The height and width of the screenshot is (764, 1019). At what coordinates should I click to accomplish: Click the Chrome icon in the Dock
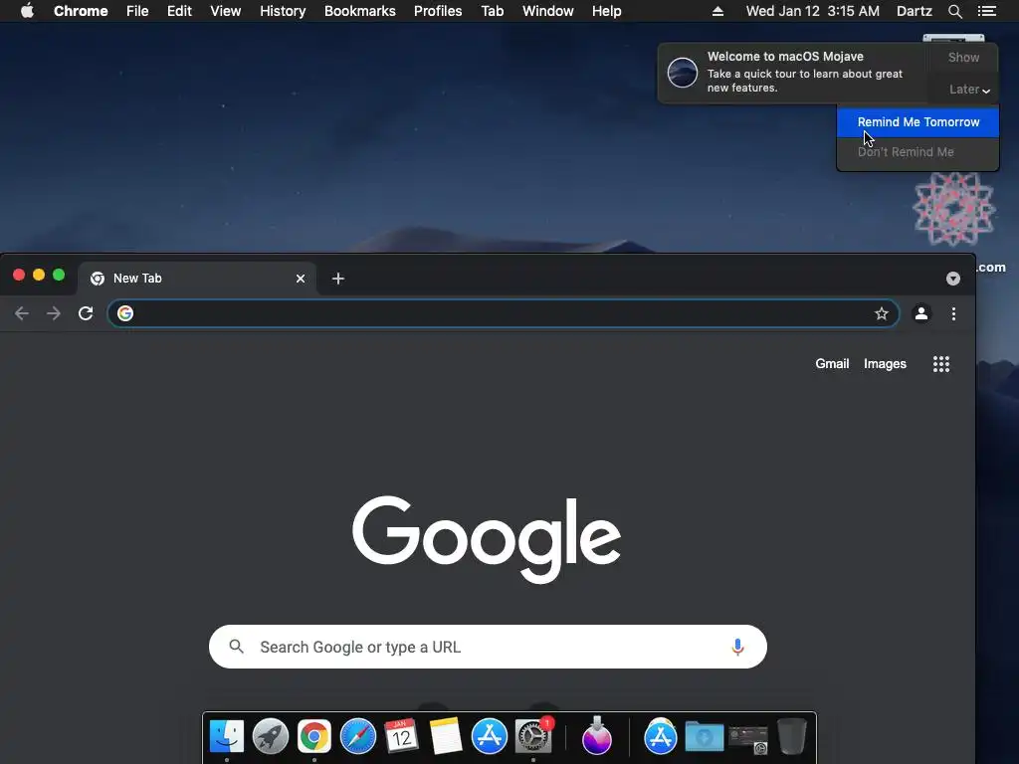tap(313, 736)
